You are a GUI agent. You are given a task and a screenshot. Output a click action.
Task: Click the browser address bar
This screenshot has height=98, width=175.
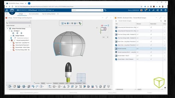(78, 7)
